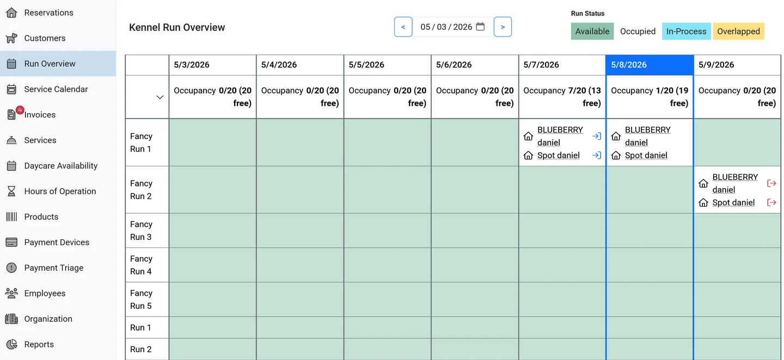Open Spot daniel reservation on 5/7
This screenshot has height=360, width=784.
tap(559, 156)
